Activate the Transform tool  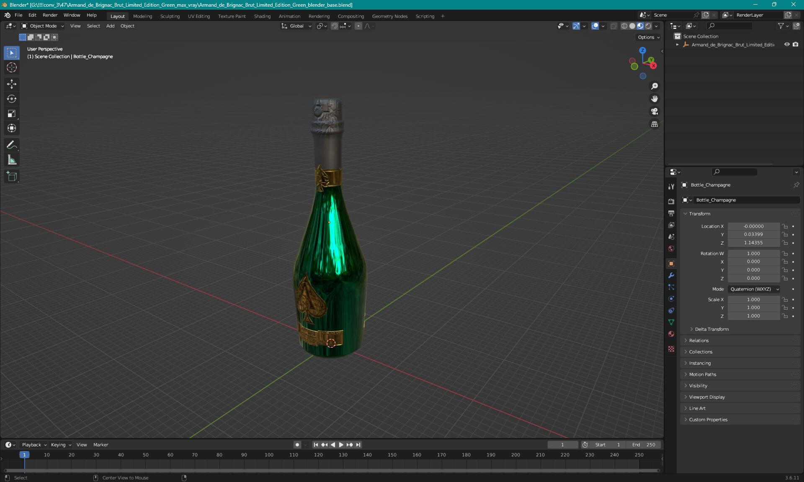(x=12, y=128)
